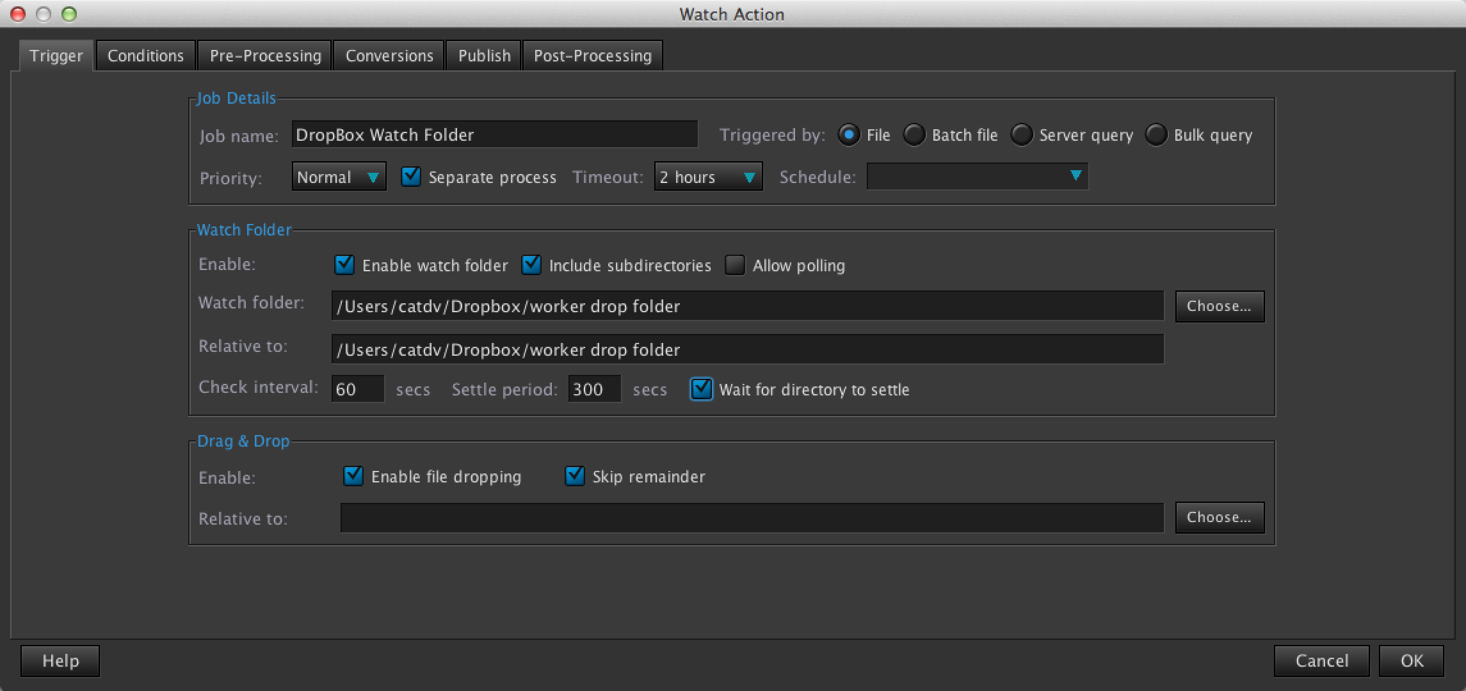Image resolution: width=1466 pixels, height=691 pixels.
Task: Choose Server query trigger option
Action: click(x=1022, y=135)
